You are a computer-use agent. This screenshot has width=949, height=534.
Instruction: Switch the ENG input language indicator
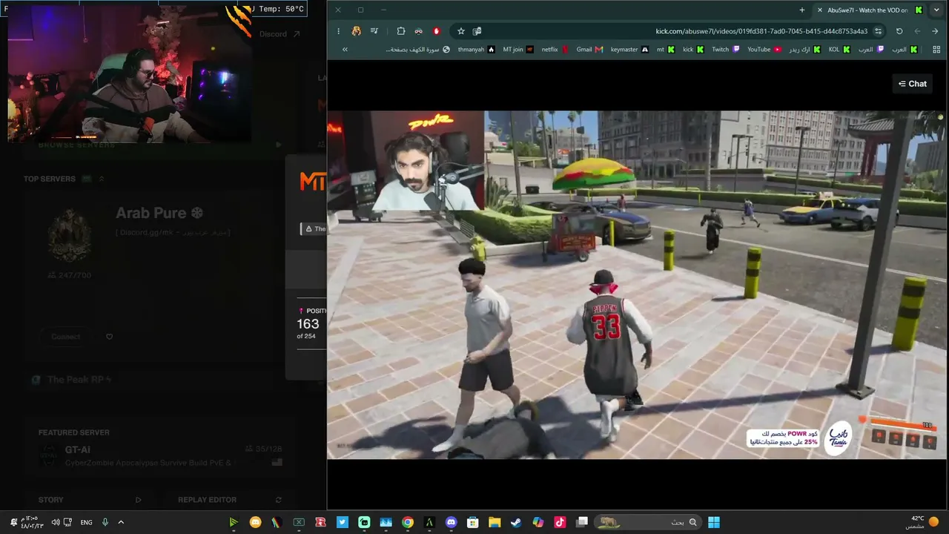pos(87,522)
